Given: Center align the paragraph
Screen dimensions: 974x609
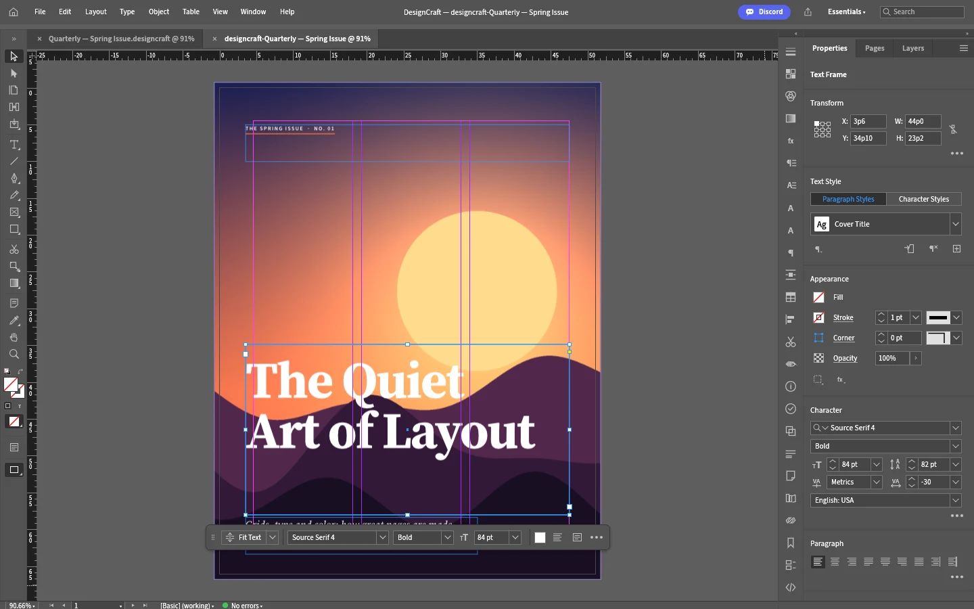Looking at the screenshot, I should pyautogui.click(x=835, y=562).
